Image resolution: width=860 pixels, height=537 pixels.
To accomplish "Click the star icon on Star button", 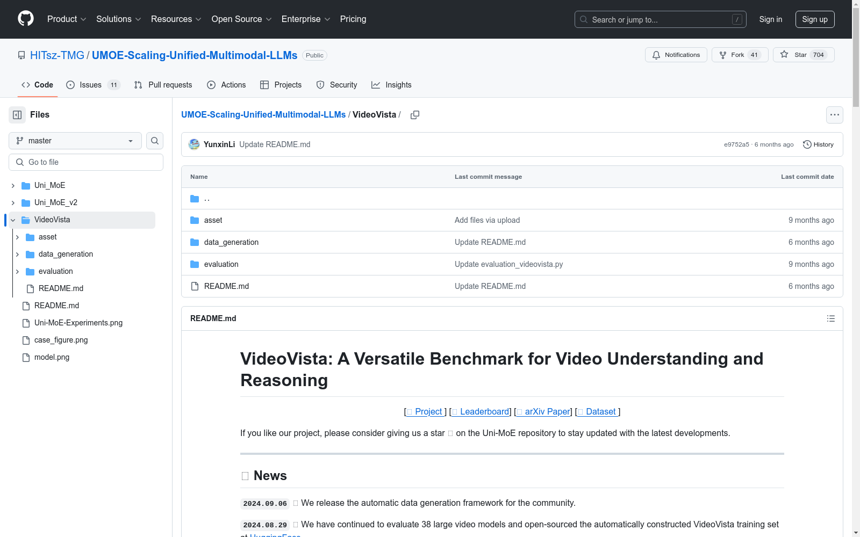I will pyautogui.click(x=784, y=55).
